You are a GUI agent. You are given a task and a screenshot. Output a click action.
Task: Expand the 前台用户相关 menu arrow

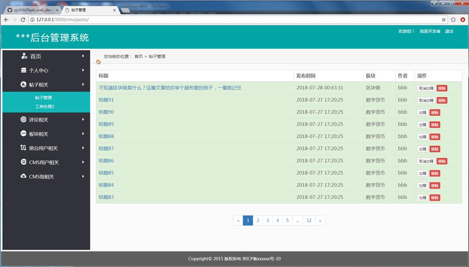[x=83, y=148]
